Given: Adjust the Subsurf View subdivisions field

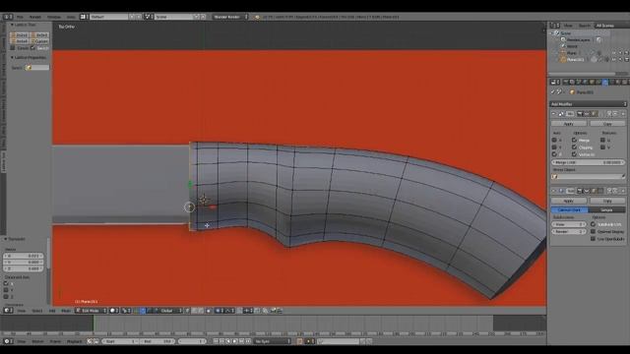Looking at the screenshot, I should [569, 224].
